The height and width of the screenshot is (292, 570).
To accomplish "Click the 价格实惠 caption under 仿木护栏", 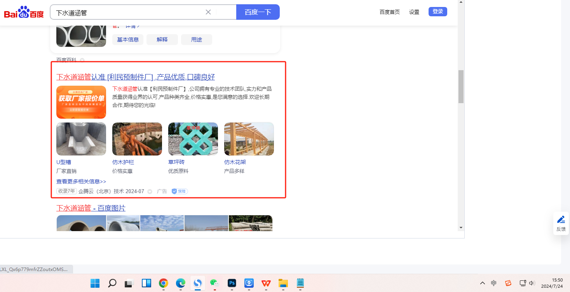I will click(123, 171).
